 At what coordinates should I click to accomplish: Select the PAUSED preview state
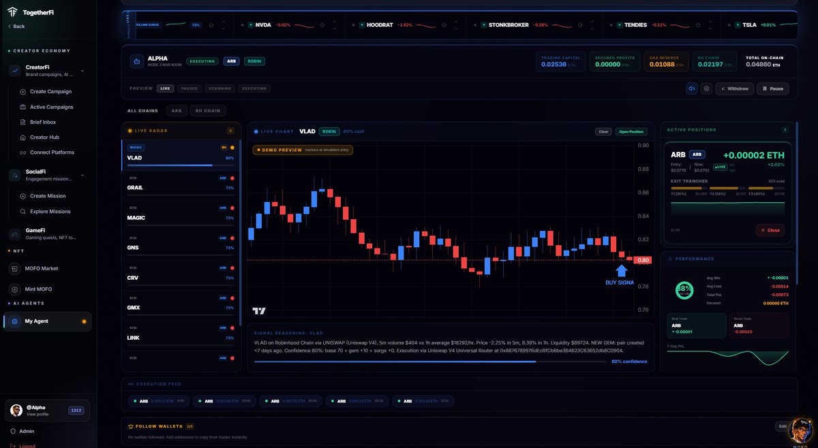tap(189, 89)
